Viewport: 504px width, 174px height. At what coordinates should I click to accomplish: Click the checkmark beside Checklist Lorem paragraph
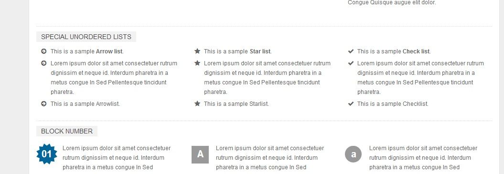click(x=351, y=63)
